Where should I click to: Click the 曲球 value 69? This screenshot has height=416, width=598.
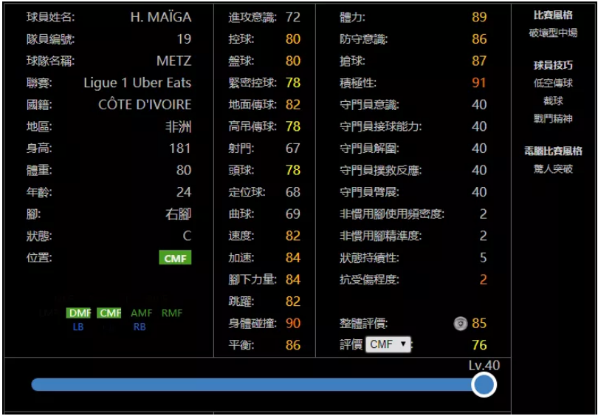click(293, 214)
